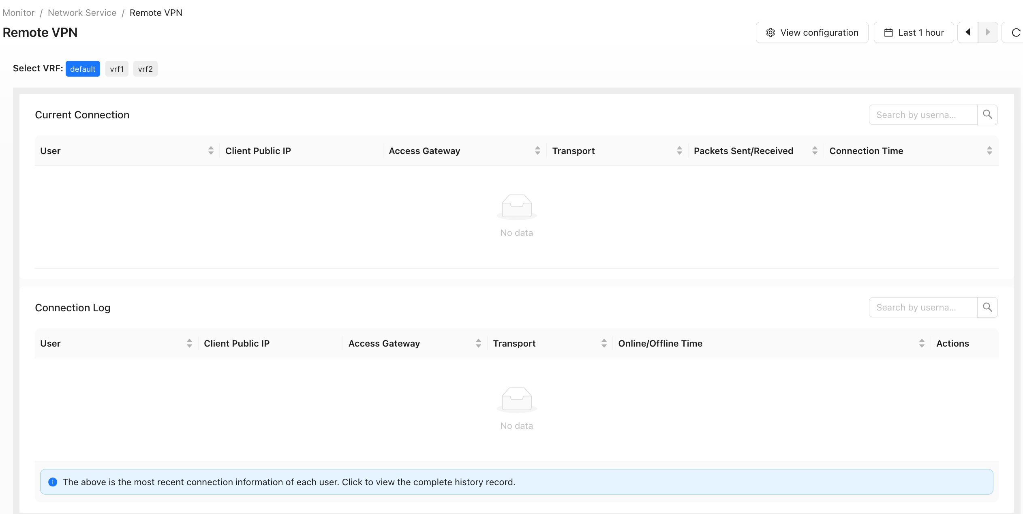This screenshot has height=514, width=1023.
Task: Sort by Packets Sent/Received column
Action: [x=815, y=151]
